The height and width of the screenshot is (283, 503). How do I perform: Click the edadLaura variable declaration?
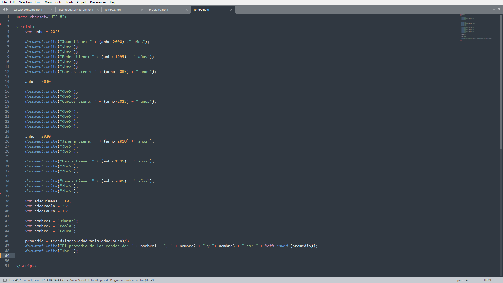tap(47, 211)
